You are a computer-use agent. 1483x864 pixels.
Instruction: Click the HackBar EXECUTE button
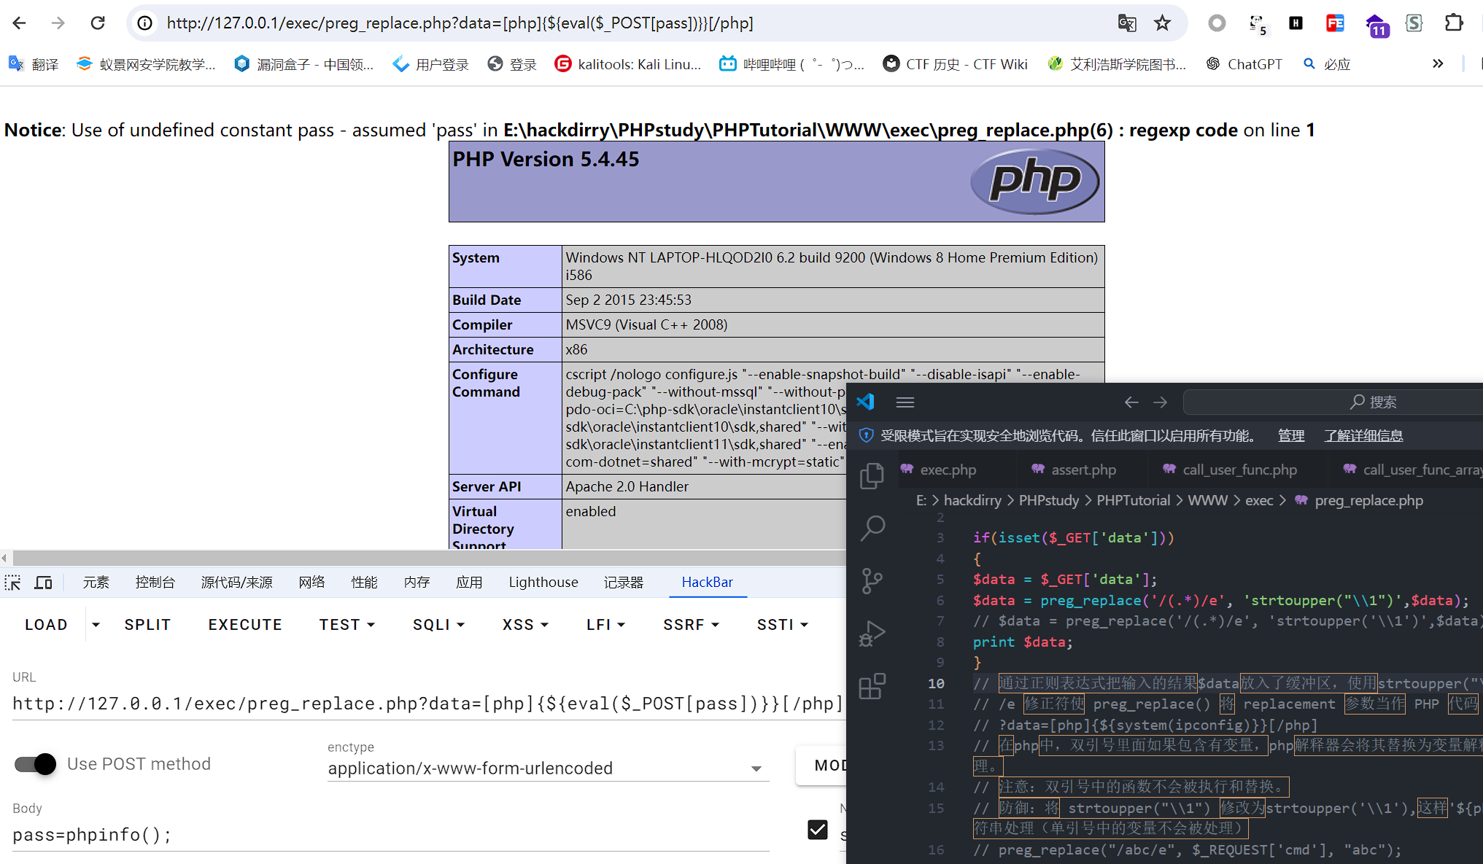245,625
